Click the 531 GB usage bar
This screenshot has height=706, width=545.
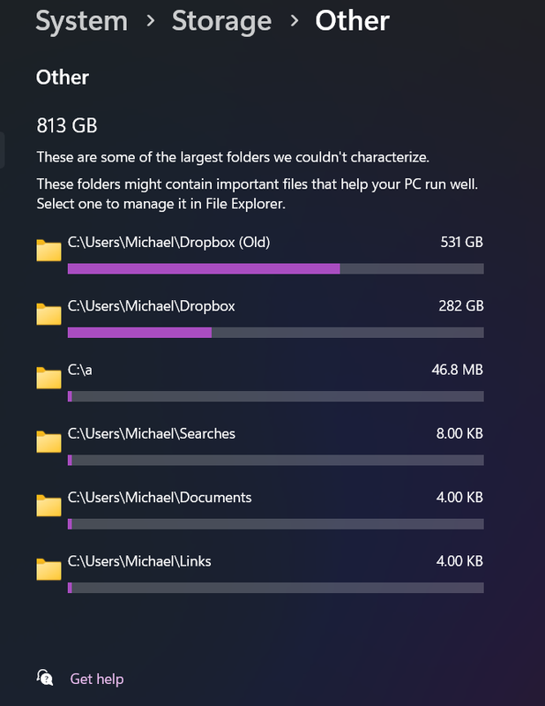(x=275, y=268)
